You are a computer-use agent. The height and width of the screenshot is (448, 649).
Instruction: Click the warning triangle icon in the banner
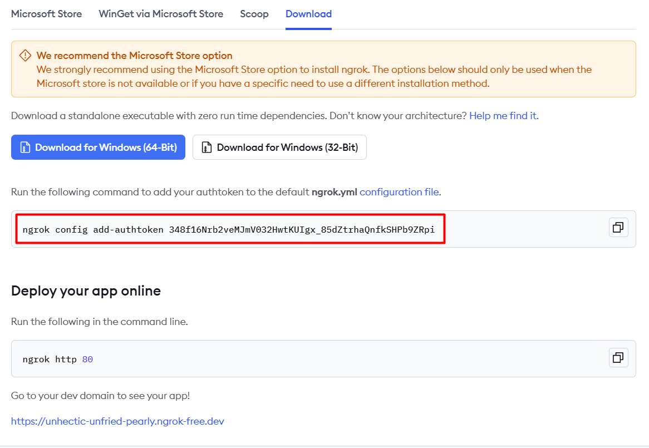click(x=25, y=56)
